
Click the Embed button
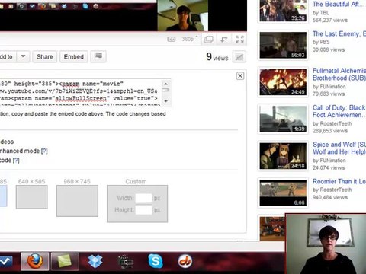74,56
